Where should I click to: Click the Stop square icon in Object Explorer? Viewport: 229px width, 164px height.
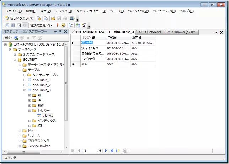point(28,38)
